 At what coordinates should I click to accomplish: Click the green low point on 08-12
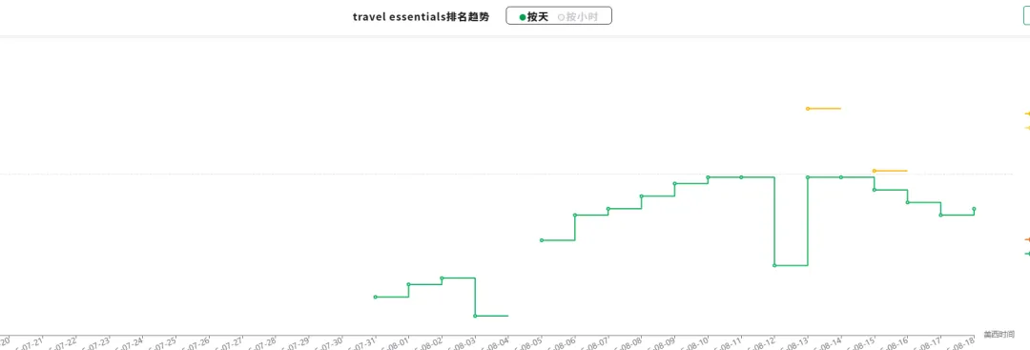774,265
